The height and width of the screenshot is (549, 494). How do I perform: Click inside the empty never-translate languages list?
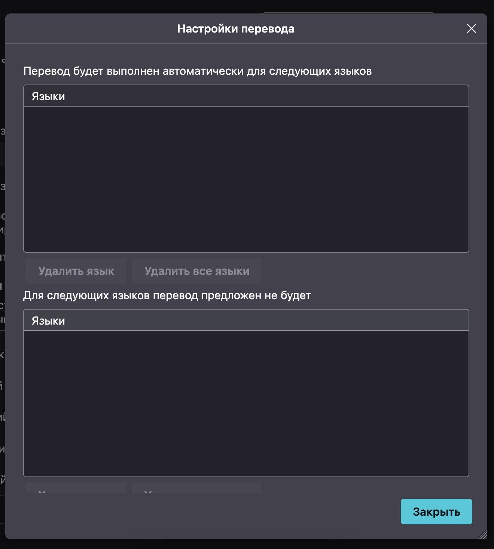pyautogui.click(x=246, y=404)
